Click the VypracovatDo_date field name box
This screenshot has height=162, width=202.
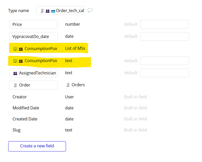point(33,36)
